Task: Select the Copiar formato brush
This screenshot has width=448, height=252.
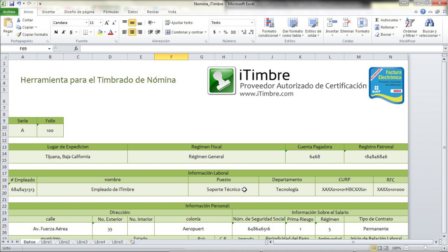Action: point(19,34)
